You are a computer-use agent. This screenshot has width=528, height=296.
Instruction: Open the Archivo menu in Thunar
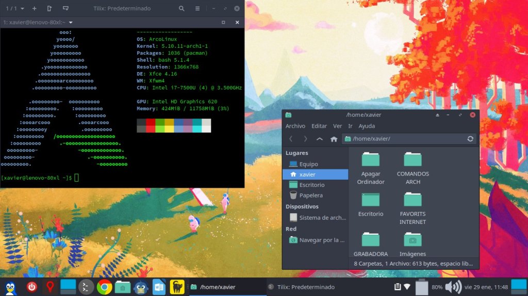[295, 126]
